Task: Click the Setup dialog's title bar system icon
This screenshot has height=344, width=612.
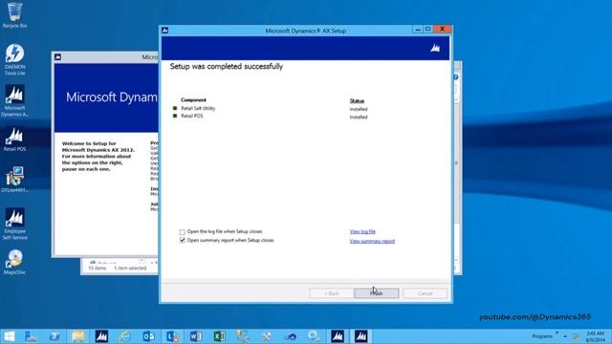Action: click(x=165, y=31)
